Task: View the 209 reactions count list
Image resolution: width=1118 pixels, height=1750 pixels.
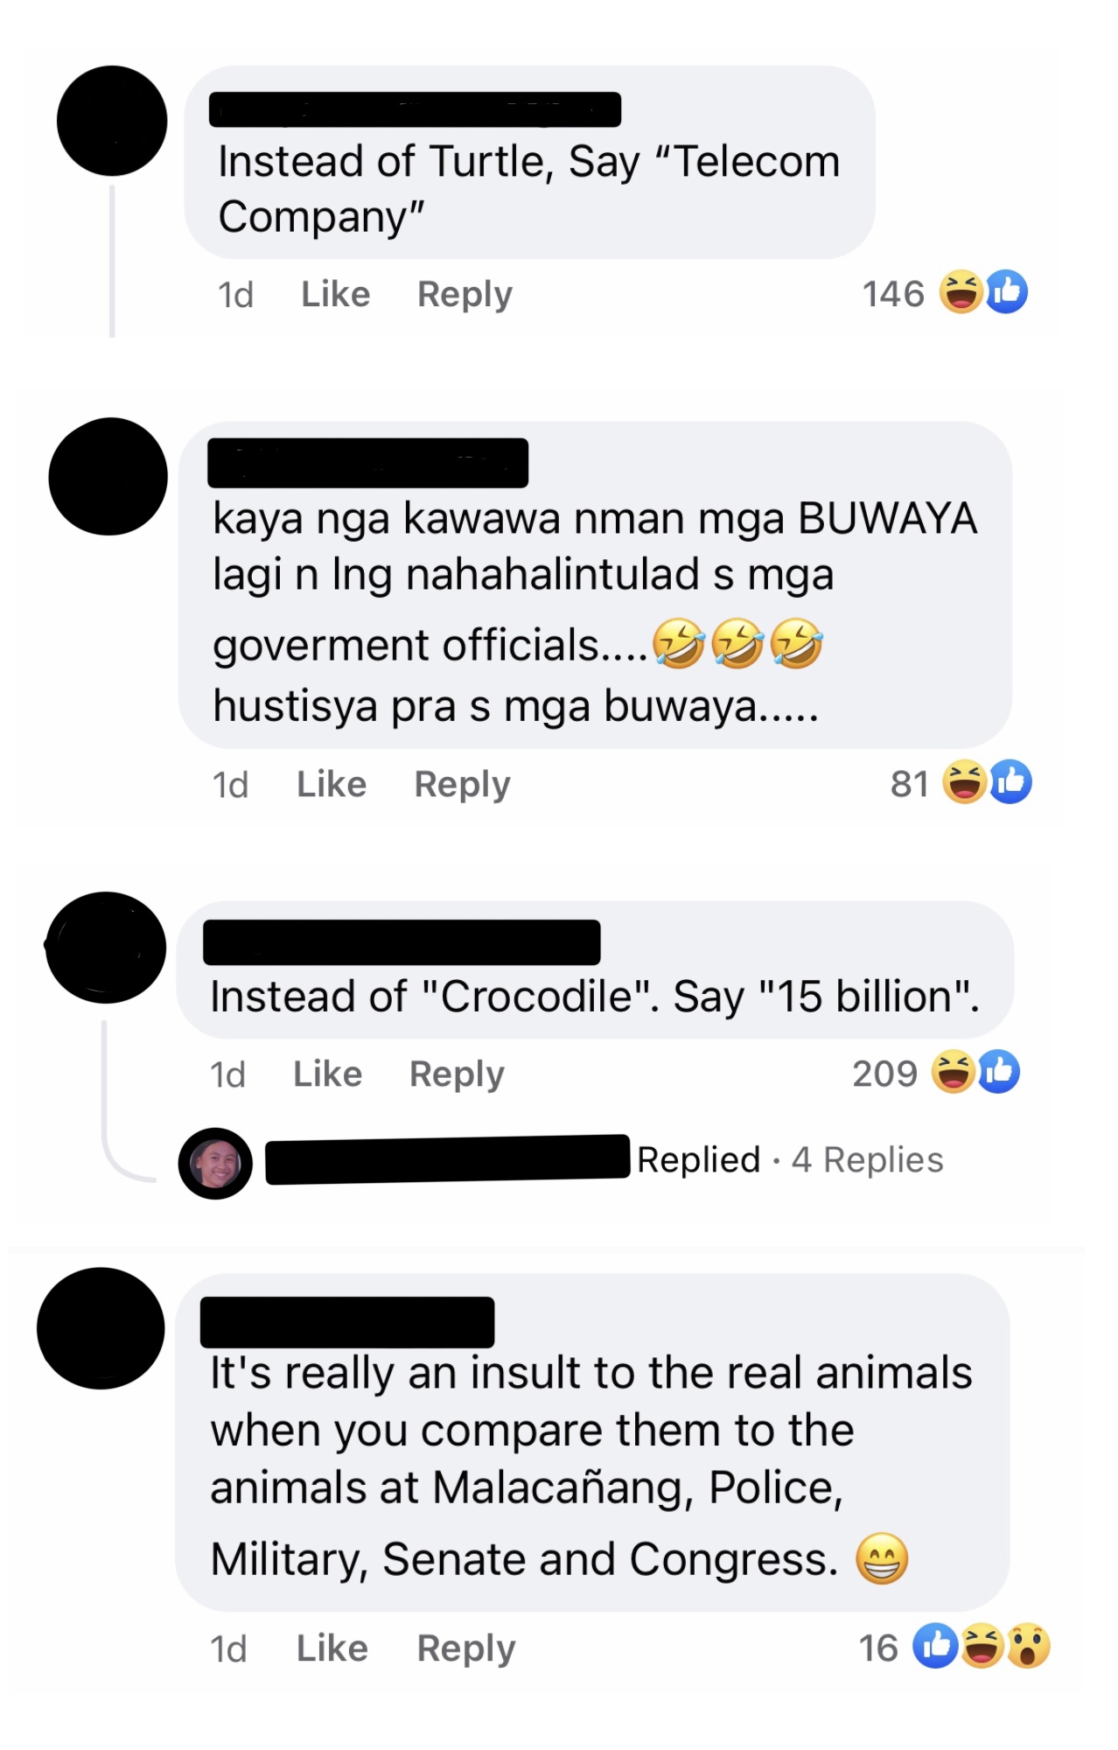Action: click(884, 1074)
